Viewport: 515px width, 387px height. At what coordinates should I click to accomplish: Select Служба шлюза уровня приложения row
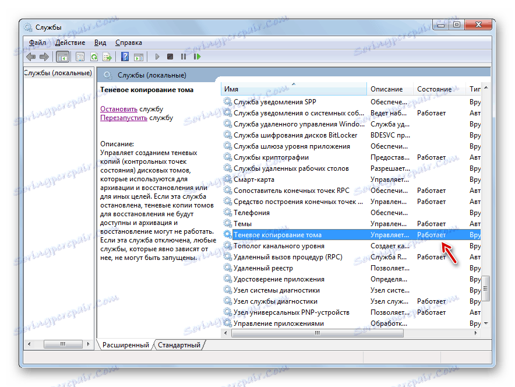pos(351,146)
